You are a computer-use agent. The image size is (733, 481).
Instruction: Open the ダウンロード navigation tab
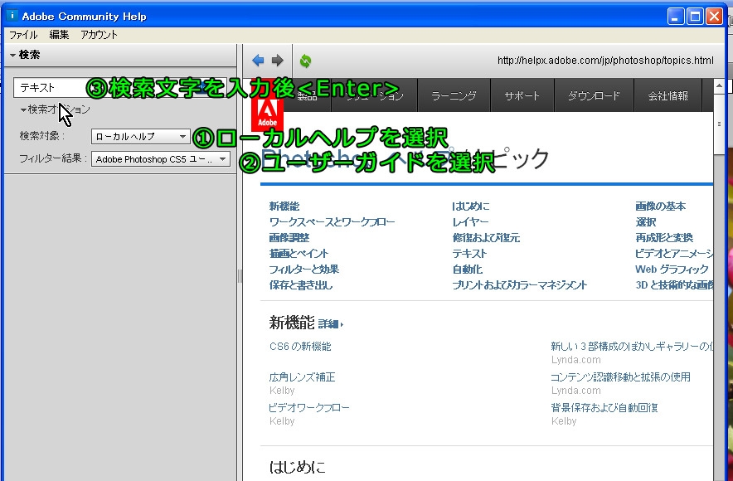pos(594,95)
